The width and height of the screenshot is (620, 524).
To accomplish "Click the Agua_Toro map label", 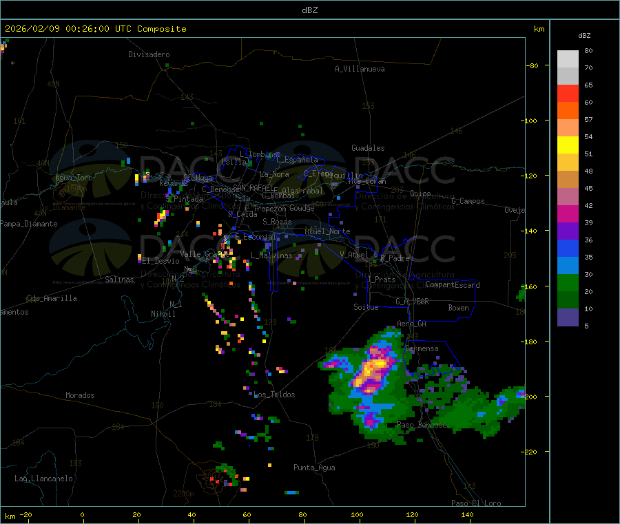I will pos(74,178).
